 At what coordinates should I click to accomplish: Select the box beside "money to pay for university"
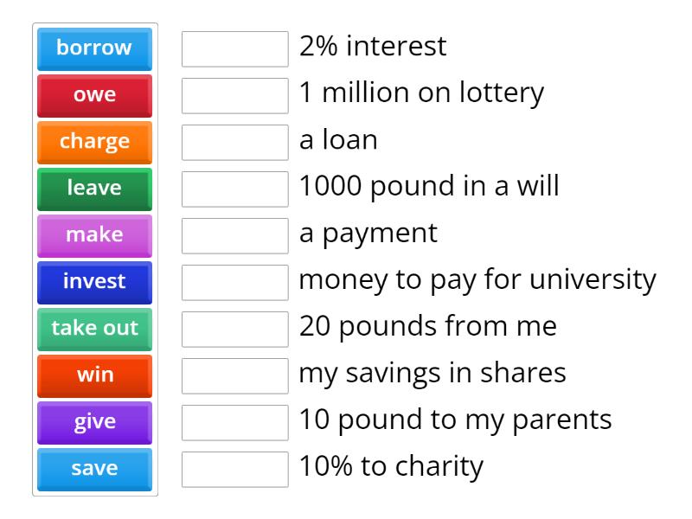pos(234,282)
